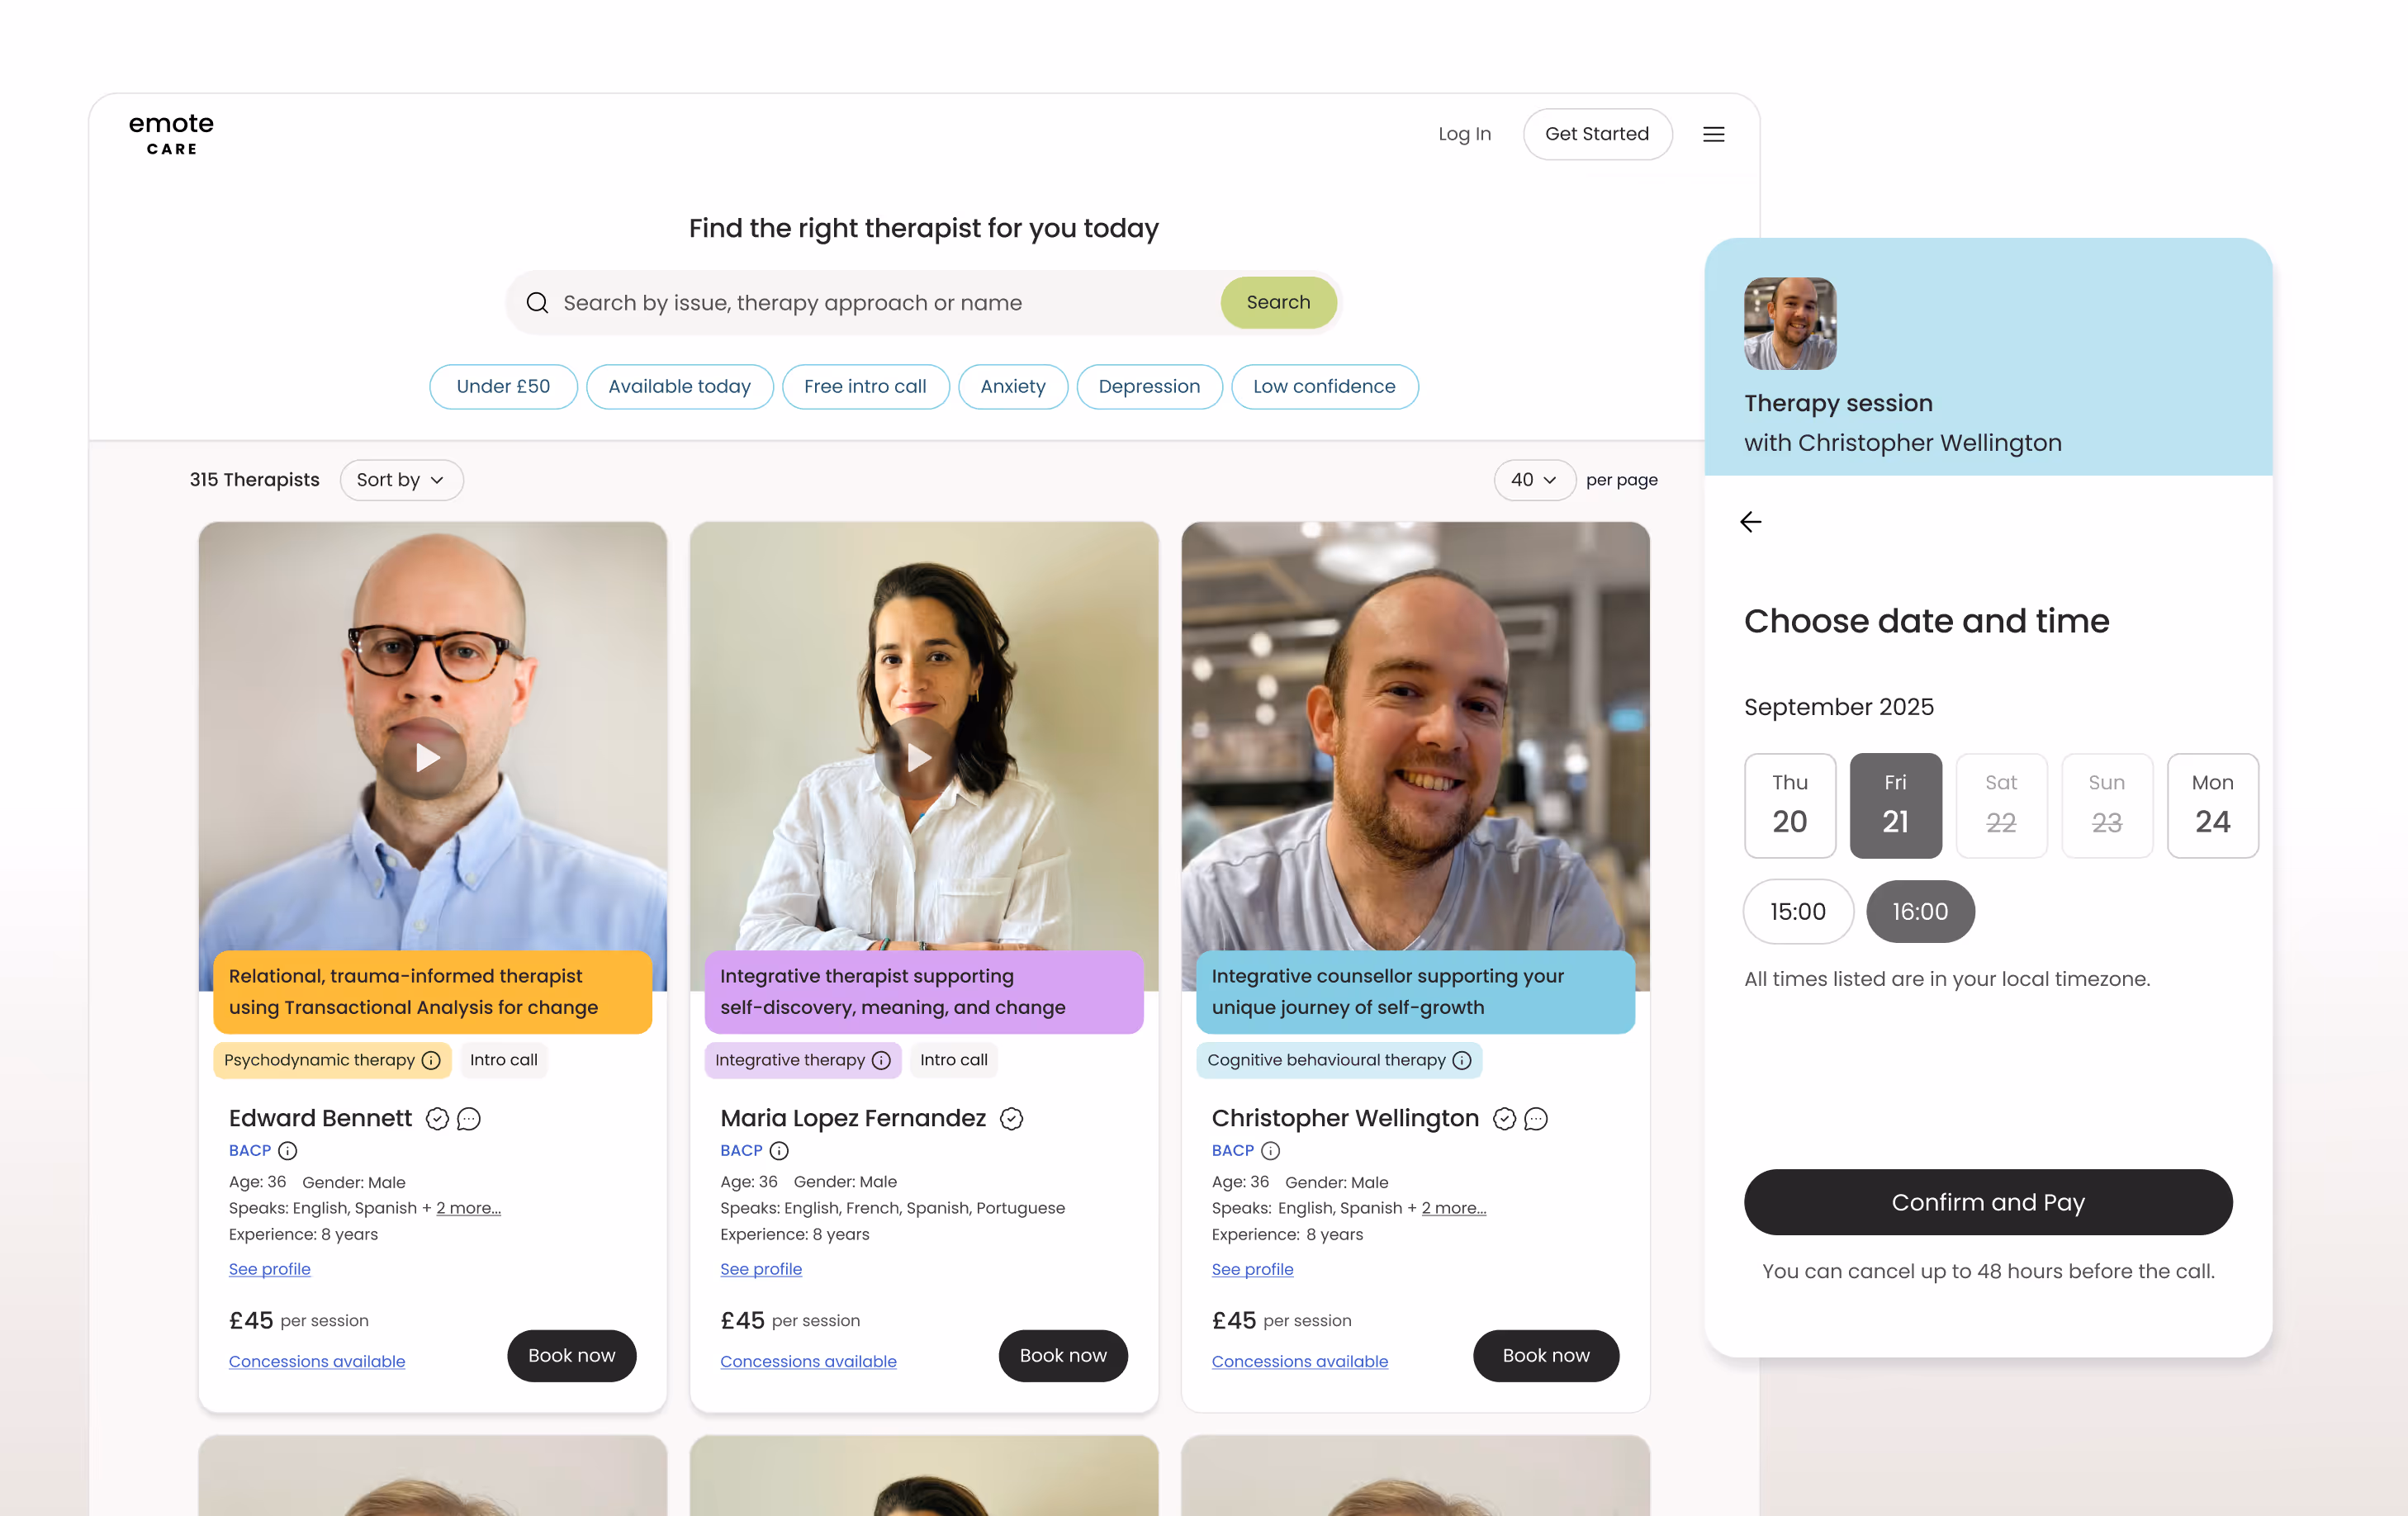Viewport: 2408px width, 1516px height.
Task: Click the search text input field
Action: (880, 303)
